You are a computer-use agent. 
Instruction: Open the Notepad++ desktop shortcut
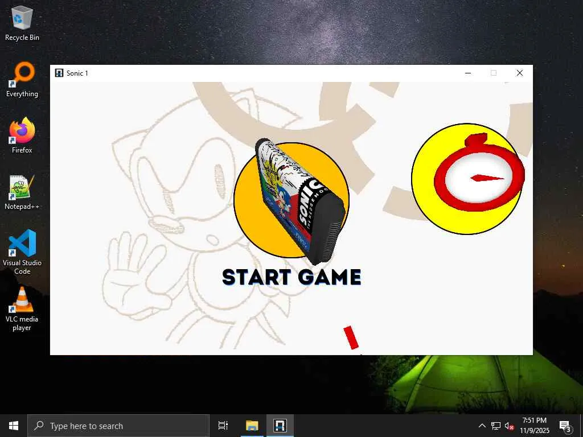pos(22,192)
